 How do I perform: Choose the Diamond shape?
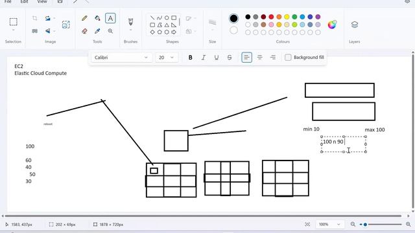(x=152, y=32)
